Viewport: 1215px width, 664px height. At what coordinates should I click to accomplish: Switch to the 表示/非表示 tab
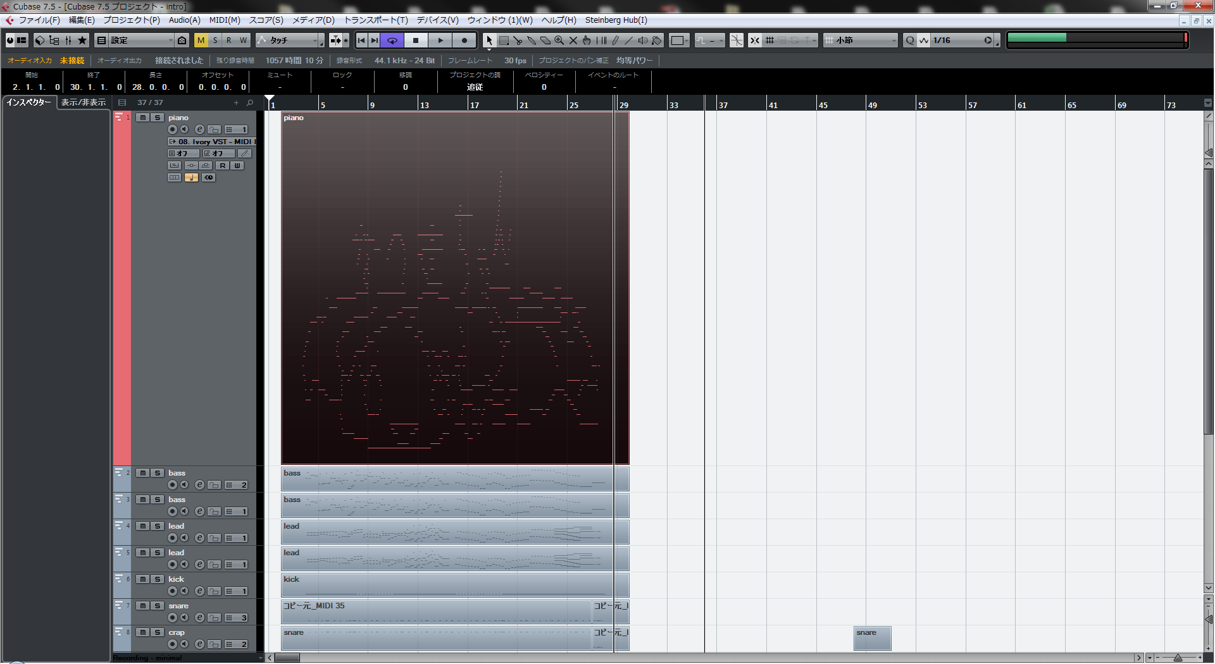[x=84, y=102]
